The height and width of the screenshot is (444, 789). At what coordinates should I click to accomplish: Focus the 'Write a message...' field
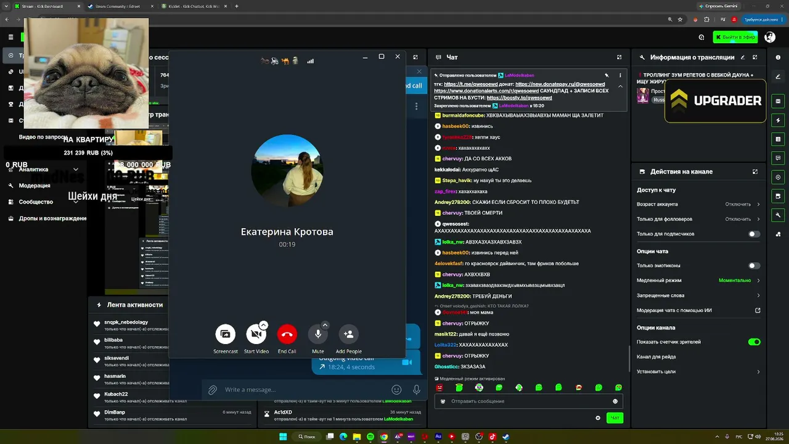point(305,390)
